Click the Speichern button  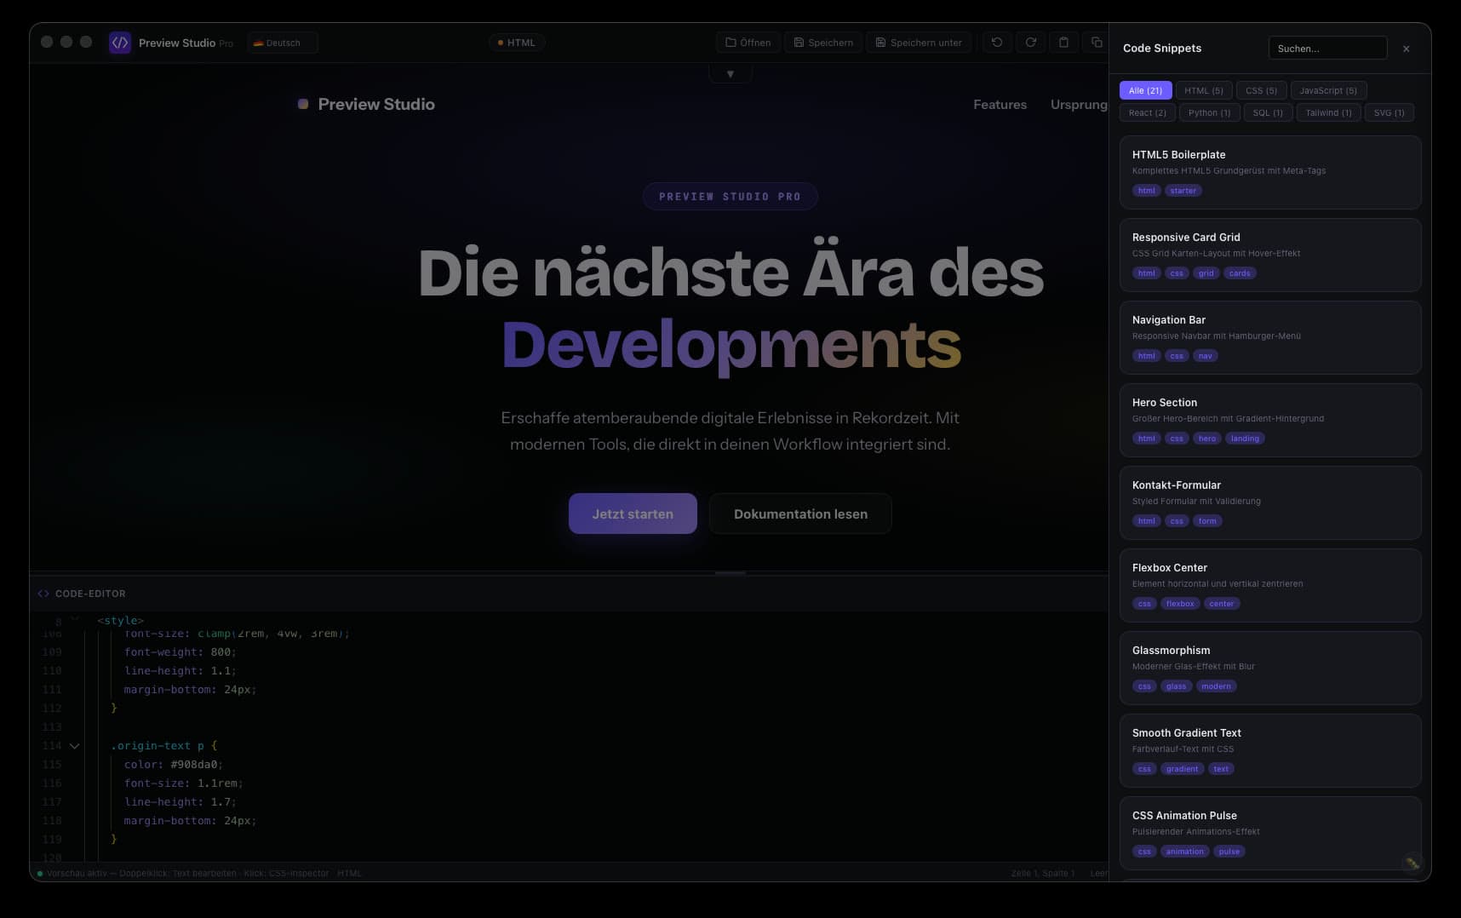[823, 43]
